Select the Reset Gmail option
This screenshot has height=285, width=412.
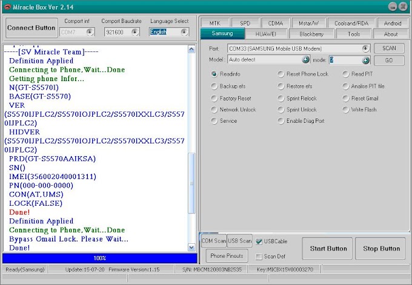[346, 99]
